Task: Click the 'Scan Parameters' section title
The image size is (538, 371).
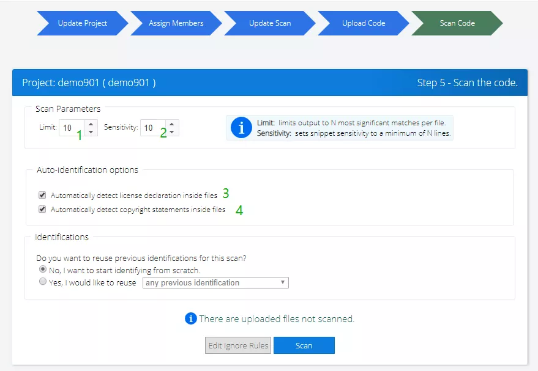Action: pyautogui.click(x=68, y=109)
